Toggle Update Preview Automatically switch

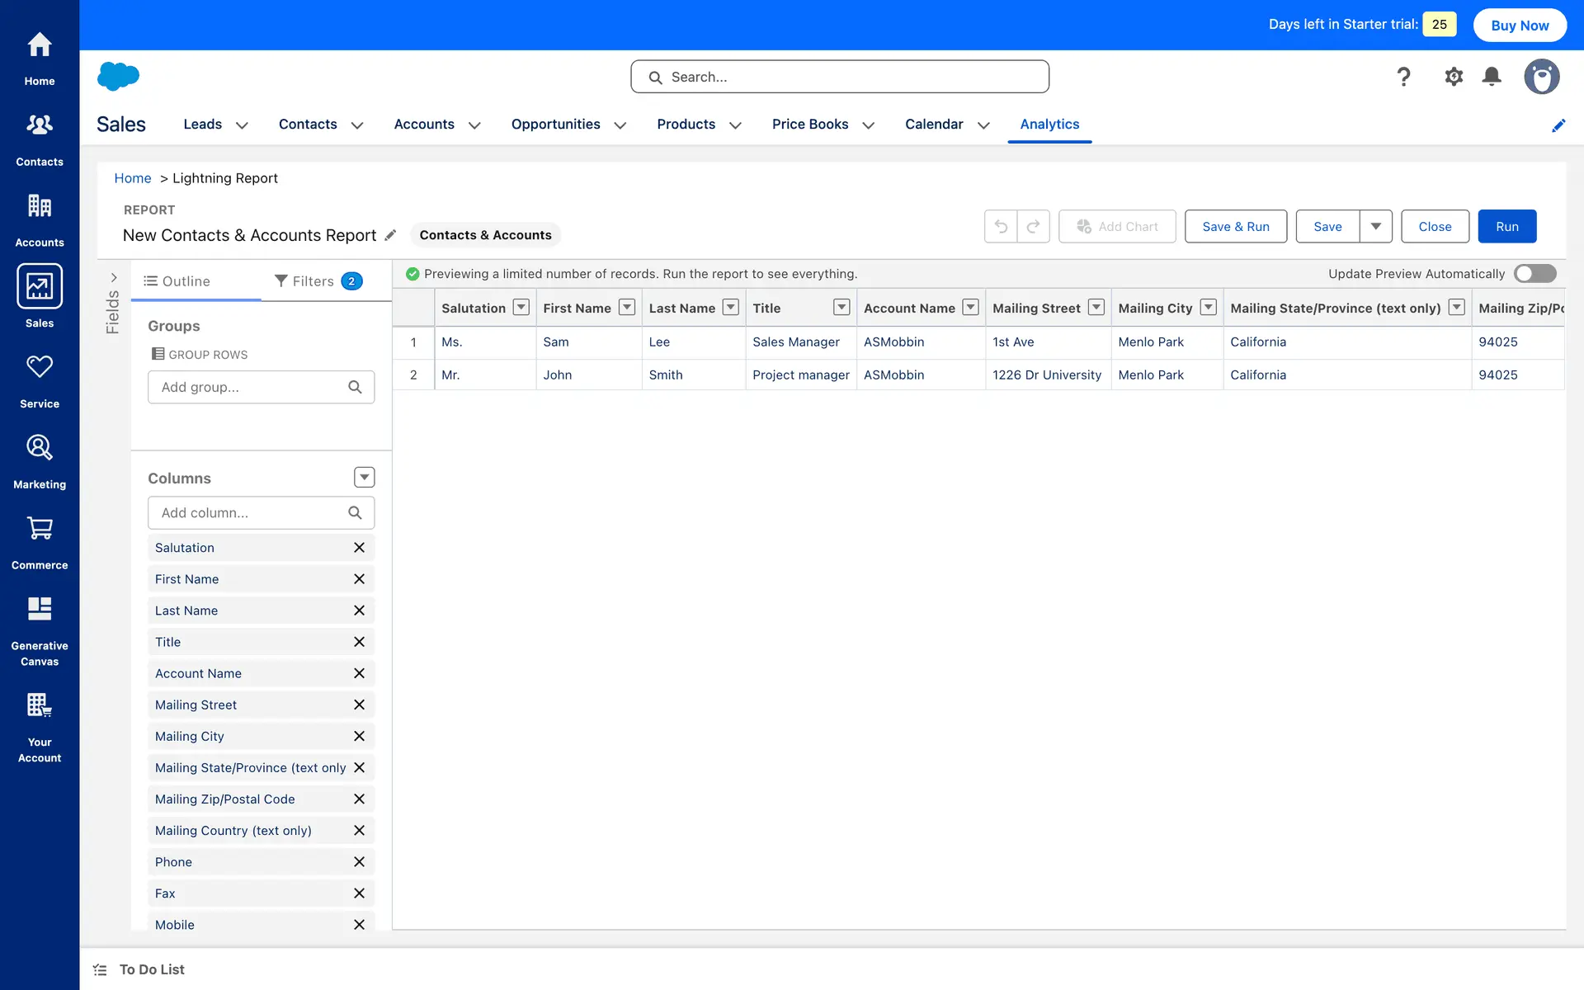[x=1534, y=274]
